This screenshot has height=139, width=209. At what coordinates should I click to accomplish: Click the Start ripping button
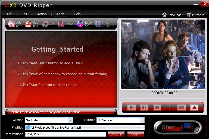click(169, 127)
